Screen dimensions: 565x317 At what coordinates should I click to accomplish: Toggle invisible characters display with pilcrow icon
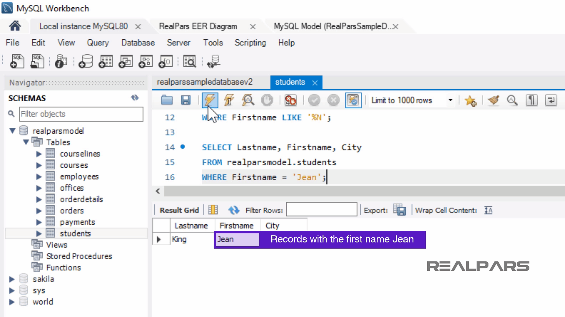[531, 100]
